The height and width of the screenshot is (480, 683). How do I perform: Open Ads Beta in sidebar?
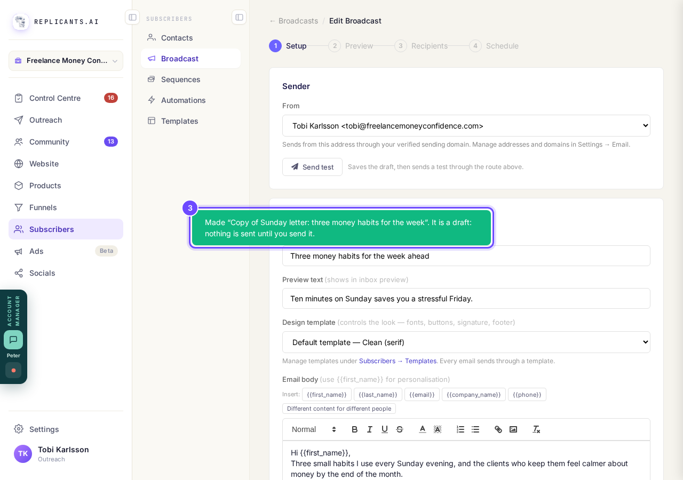(66, 251)
